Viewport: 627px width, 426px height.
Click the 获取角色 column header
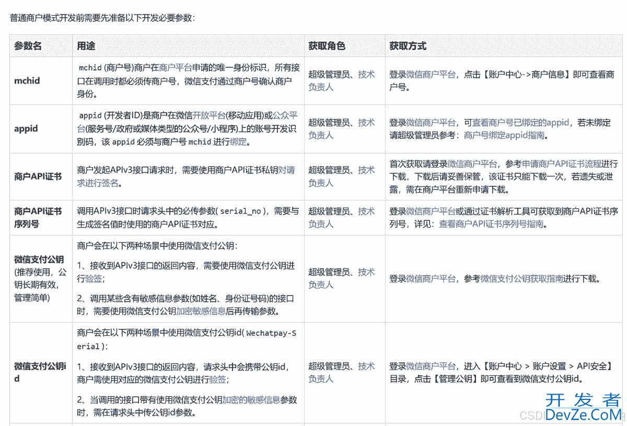point(327,46)
